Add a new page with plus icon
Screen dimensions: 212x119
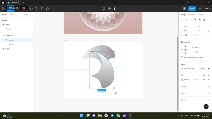[30, 20]
